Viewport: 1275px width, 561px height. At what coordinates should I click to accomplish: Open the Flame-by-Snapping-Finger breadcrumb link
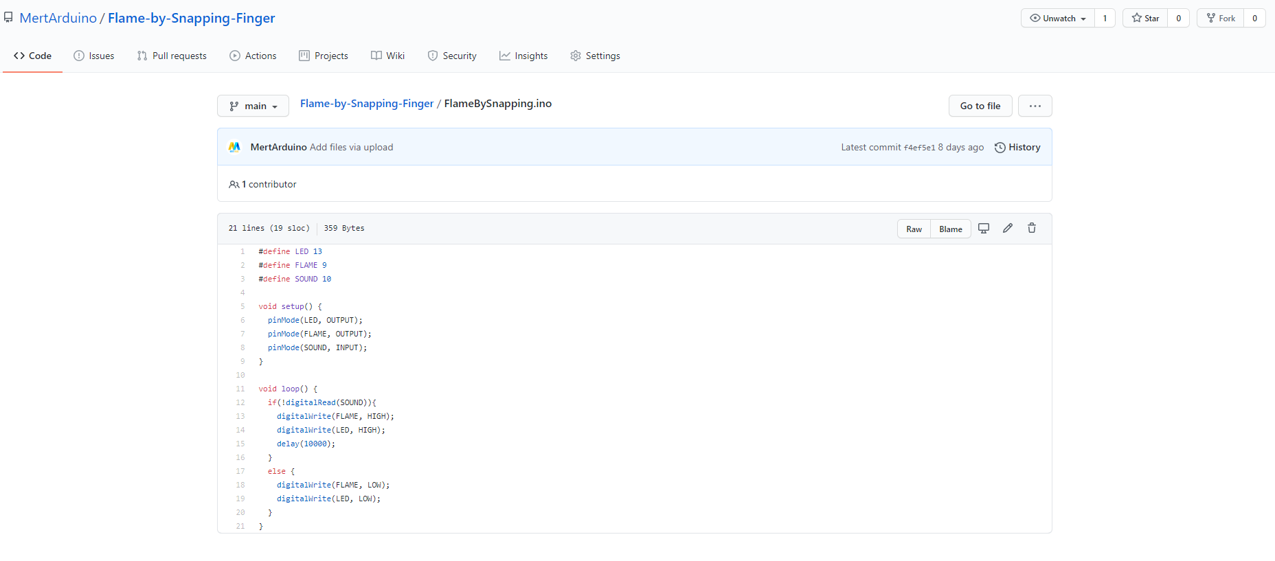[x=367, y=104]
